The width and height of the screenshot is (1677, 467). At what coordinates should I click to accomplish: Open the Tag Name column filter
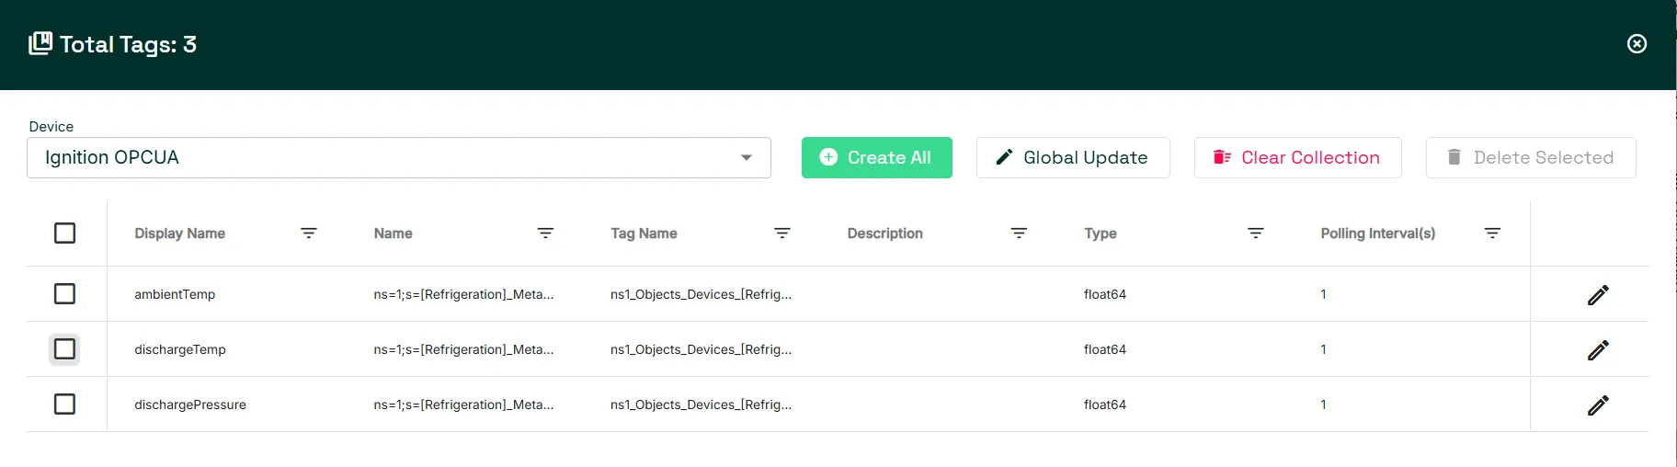point(782,233)
